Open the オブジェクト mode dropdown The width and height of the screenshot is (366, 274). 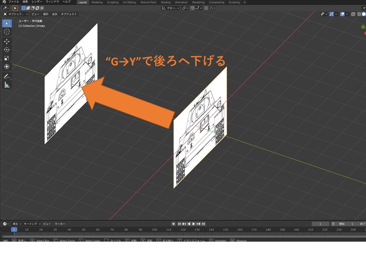coord(15,14)
